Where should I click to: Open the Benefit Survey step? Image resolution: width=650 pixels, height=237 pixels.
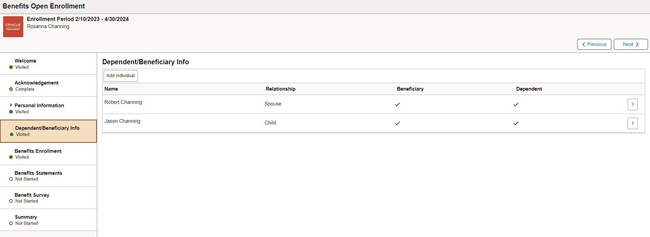48,198
